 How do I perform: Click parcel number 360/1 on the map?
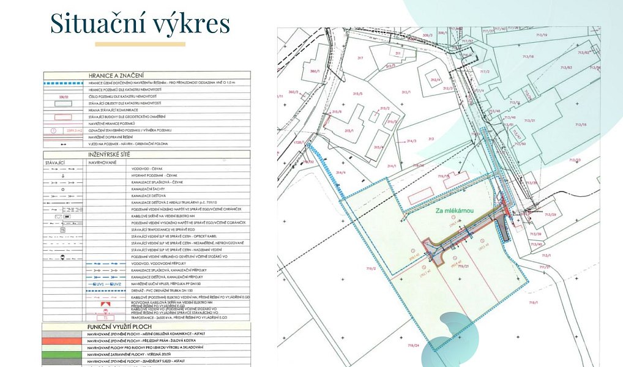pos(315,72)
